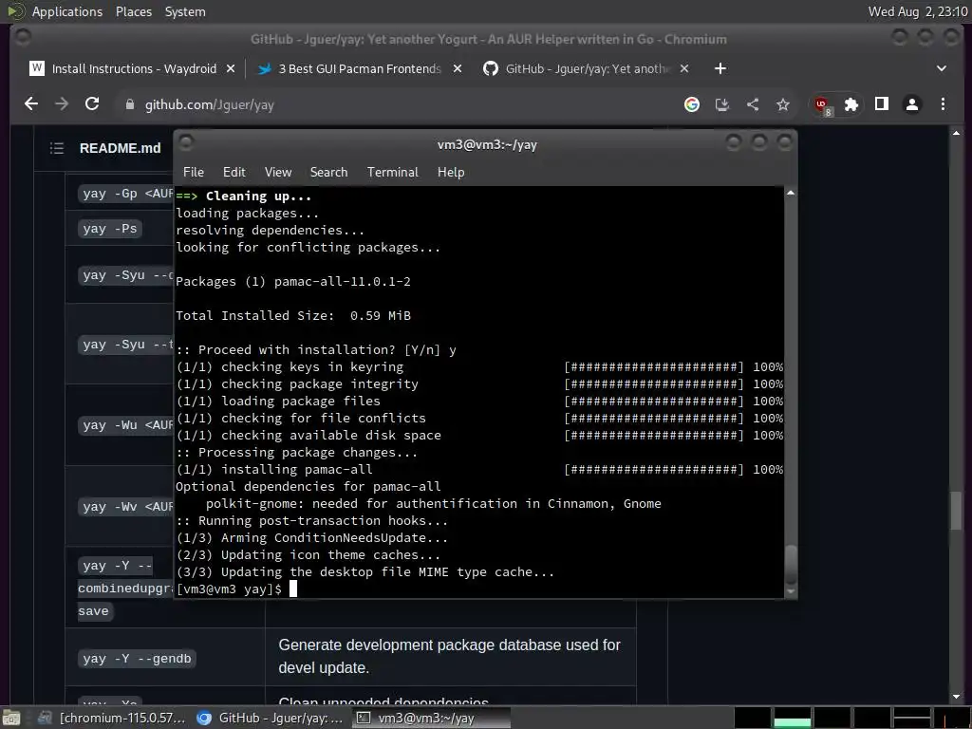
Task: Bookmark this tab with the star
Action: pyautogui.click(x=783, y=104)
